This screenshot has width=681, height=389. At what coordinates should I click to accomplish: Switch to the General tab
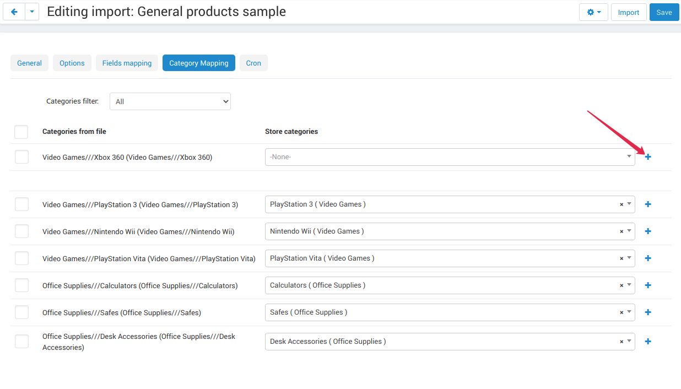[29, 63]
